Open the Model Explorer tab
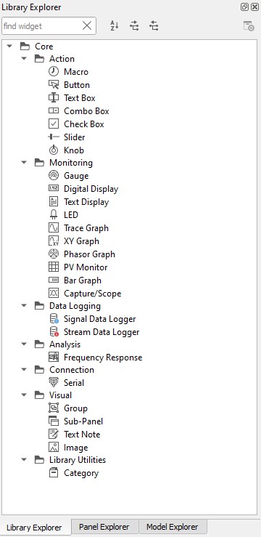Viewport: 261px width, 537px height. pos(172,527)
